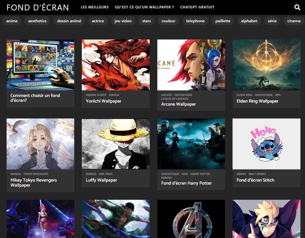Image resolution: width=305 pixels, height=238 pixels.
Task: View the Stitch Hello wallpaper thumbnail
Action: click(x=266, y=144)
